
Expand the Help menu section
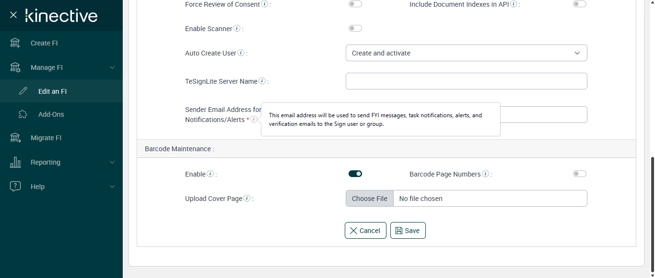click(x=112, y=187)
